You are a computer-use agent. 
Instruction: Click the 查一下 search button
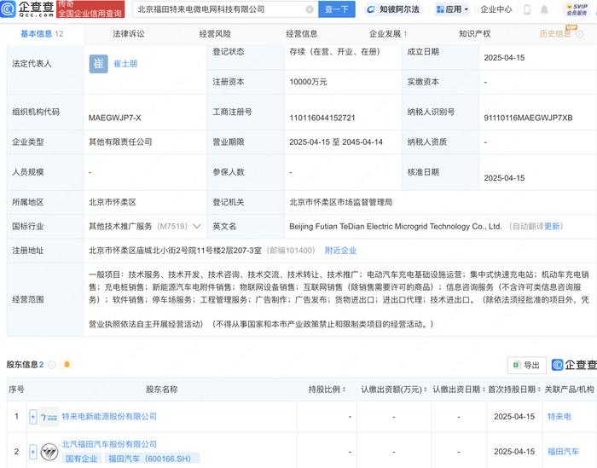[x=337, y=9]
